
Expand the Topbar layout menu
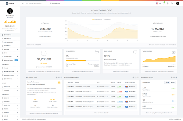pos(10,90)
